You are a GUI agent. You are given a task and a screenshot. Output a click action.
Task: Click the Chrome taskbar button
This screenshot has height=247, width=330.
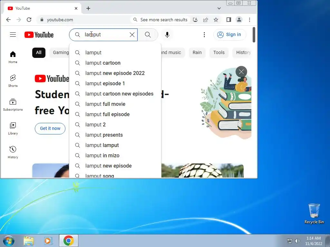click(69, 241)
